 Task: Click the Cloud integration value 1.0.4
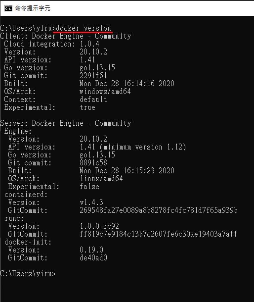coord(89,44)
